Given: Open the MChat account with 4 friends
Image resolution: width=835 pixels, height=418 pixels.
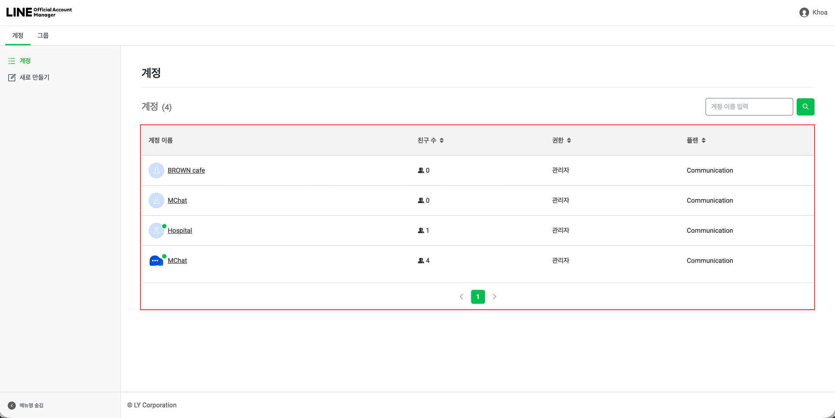Looking at the screenshot, I should pyautogui.click(x=177, y=261).
